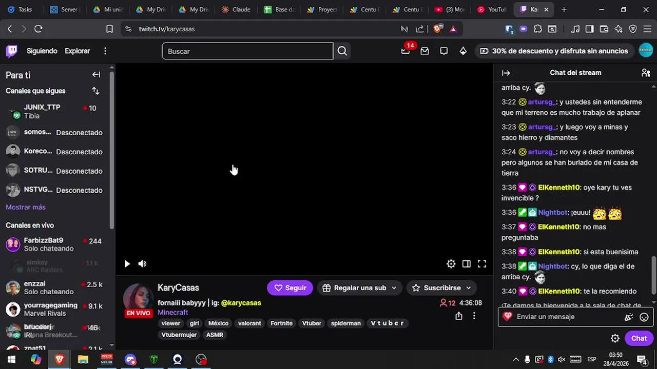The width and height of the screenshot is (657, 369).
Task: Bookmark this page in address bar
Action: [x=109, y=29]
